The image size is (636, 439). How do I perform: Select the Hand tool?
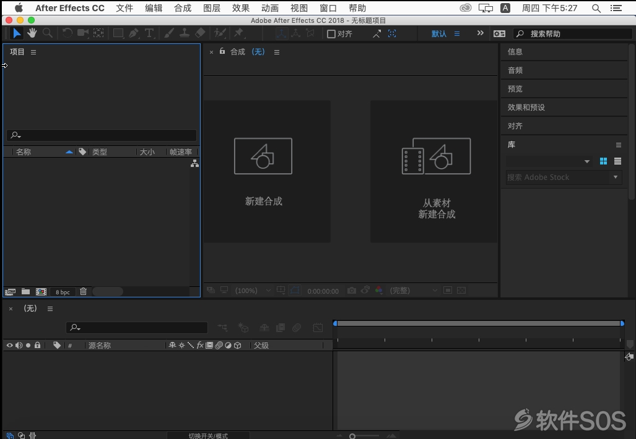32,33
